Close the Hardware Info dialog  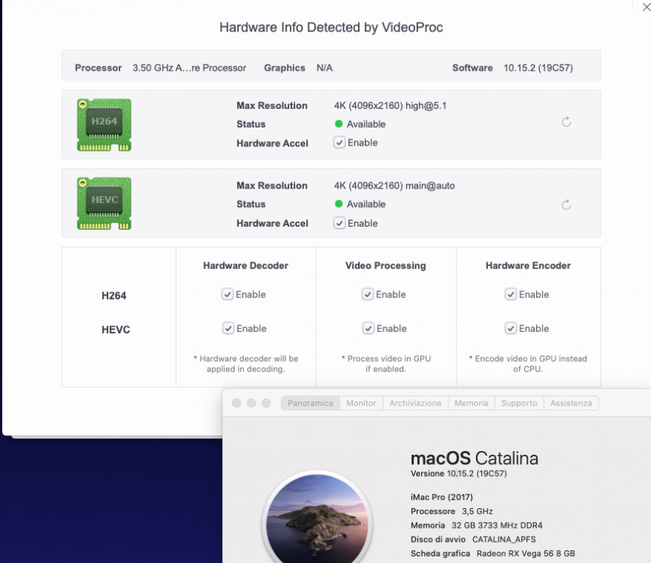[x=646, y=7]
